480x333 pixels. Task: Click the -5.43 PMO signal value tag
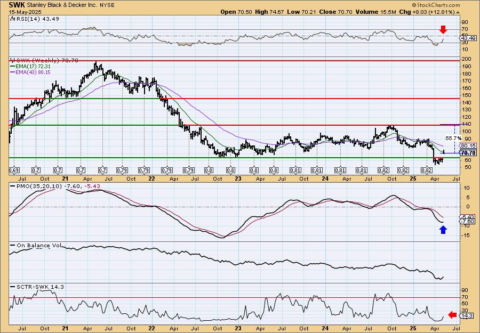coord(468,217)
